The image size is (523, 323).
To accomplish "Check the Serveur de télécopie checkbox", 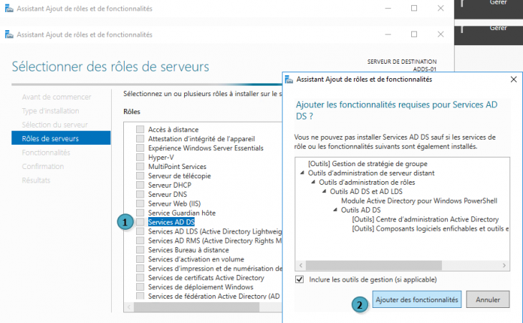I will point(140,175).
